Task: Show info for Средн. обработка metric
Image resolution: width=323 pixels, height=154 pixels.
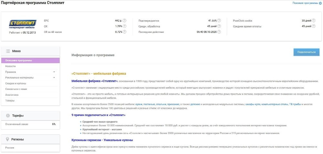Action: 219,26
